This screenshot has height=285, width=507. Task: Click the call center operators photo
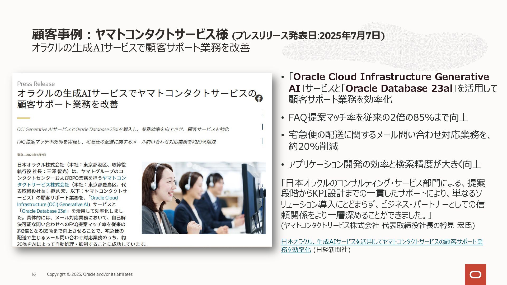(x=204, y=198)
